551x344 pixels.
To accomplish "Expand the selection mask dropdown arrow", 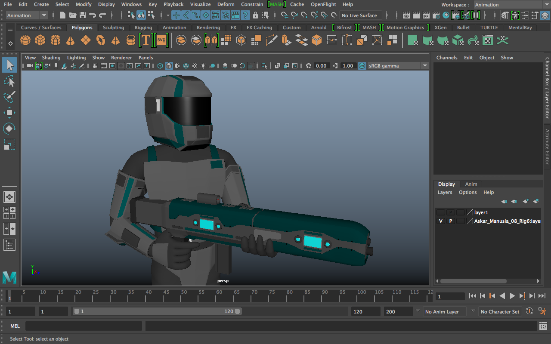I will click(168, 15).
